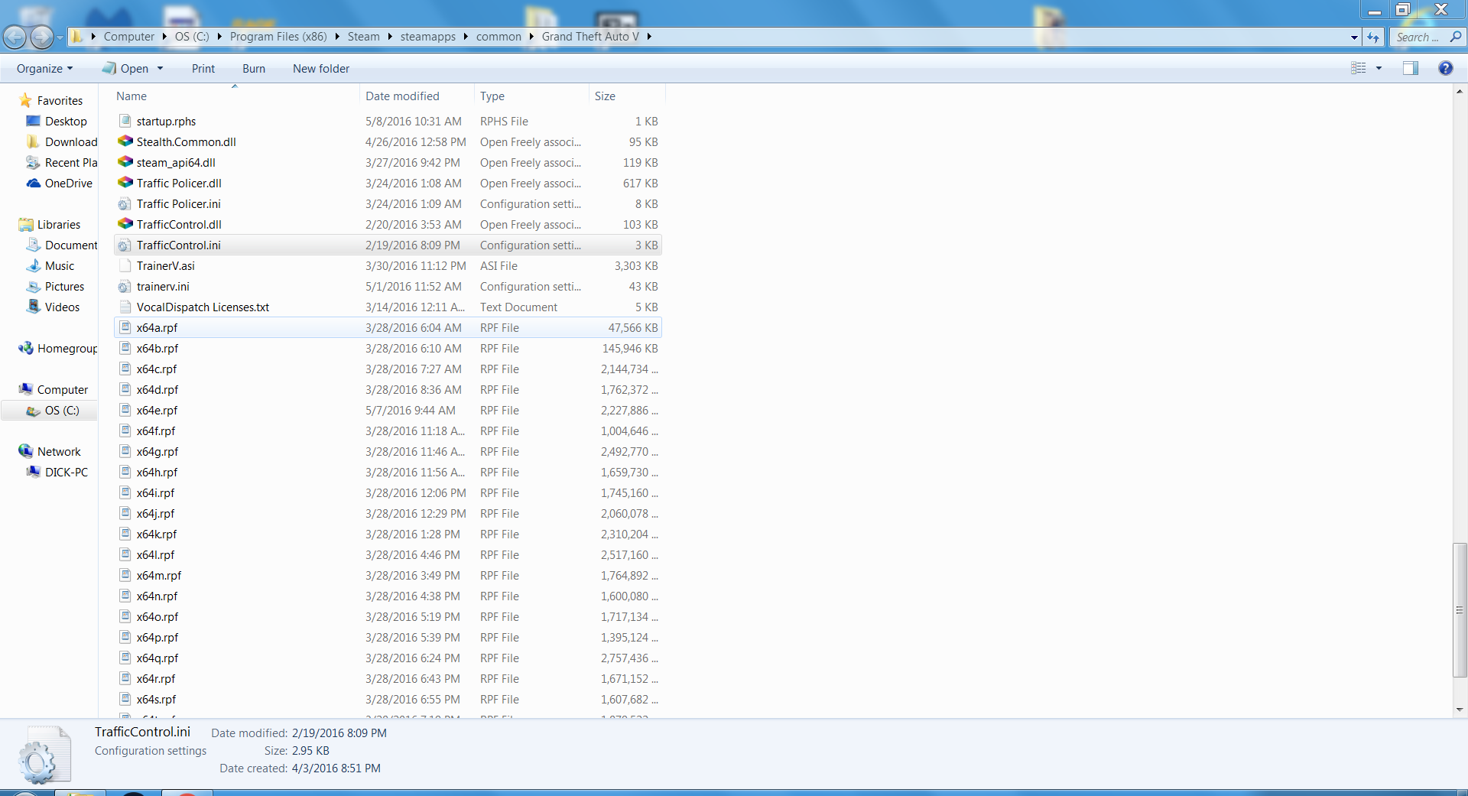The height and width of the screenshot is (796, 1468).
Task: Open the Organize dropdown menu
Action: coord(44,68)
